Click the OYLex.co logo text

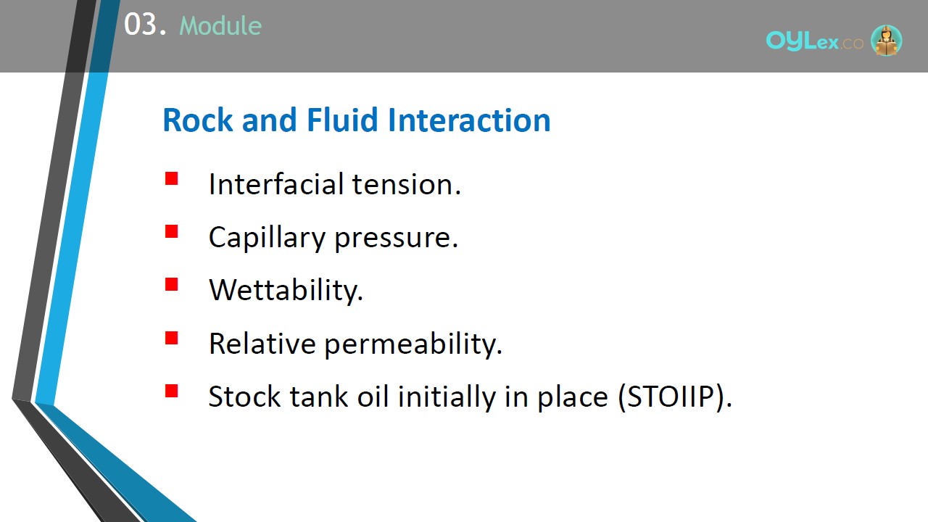click(x=815, y=41)
